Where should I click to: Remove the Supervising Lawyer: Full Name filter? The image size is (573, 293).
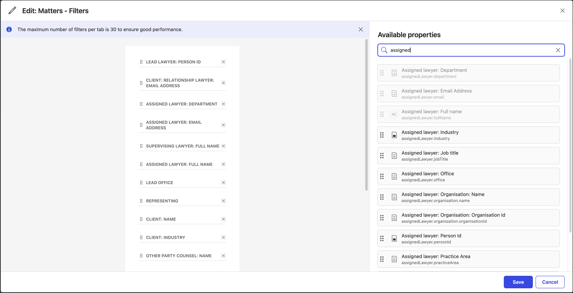tap(223, 146)
